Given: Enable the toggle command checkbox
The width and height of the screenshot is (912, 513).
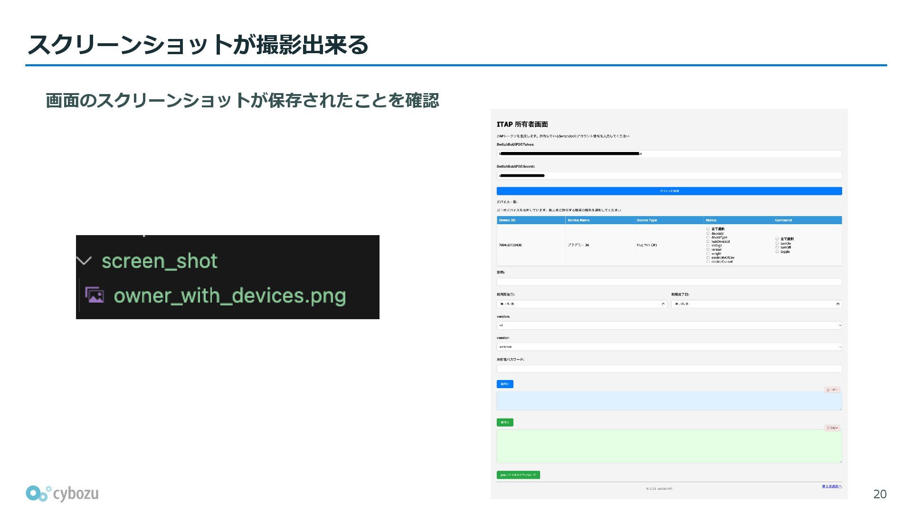Looking at the screenshot, I should tap(777, 252).
